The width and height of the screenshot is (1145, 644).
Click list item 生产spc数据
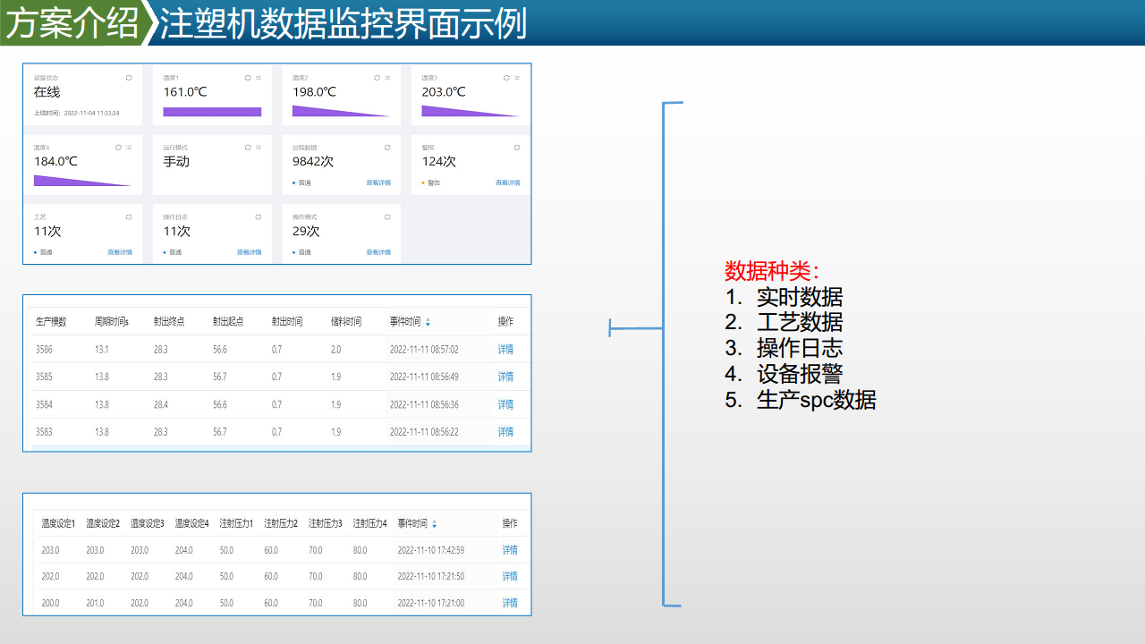click(x=816, y=400)
